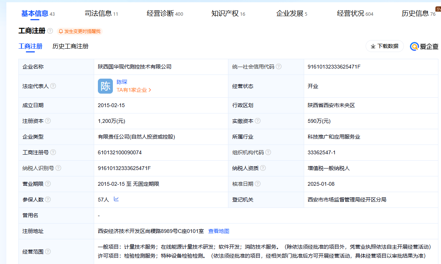
Task: Click help icon beside 经营范围 label
Action: coord(48,252)
